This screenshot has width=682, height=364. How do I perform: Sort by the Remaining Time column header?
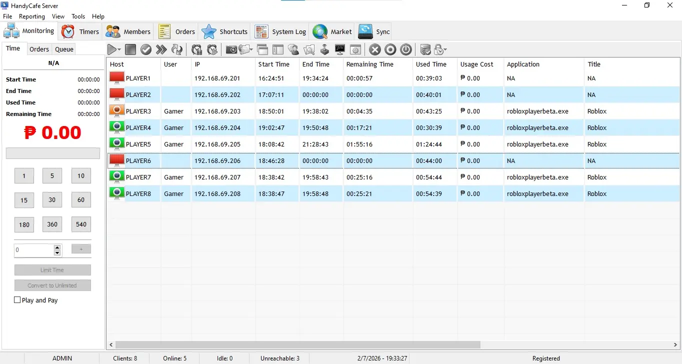click(378, 64)
